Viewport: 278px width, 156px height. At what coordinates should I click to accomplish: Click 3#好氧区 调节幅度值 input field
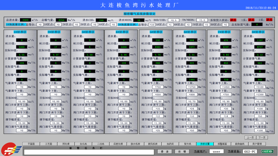(90, 123)
